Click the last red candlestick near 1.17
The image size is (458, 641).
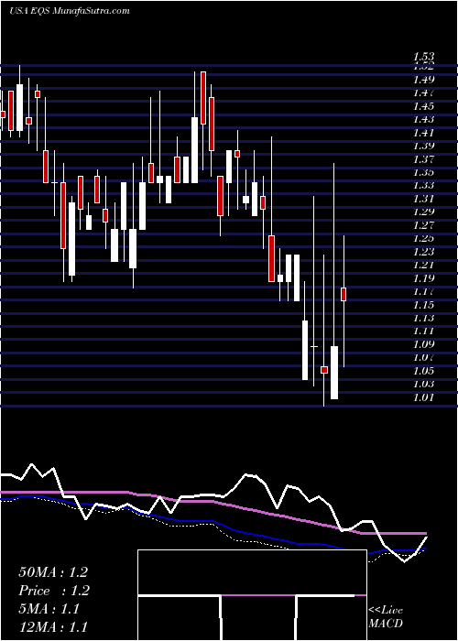(x=343, y=294)
